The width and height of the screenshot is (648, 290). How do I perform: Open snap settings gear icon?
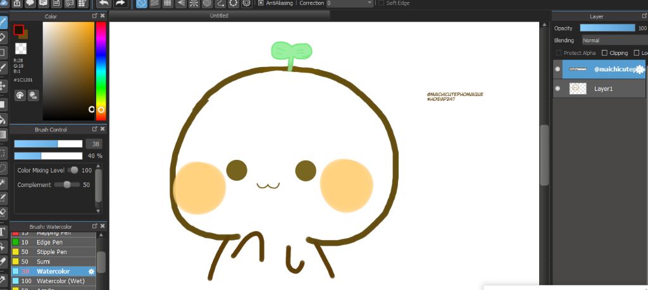[x=247, y=3]
